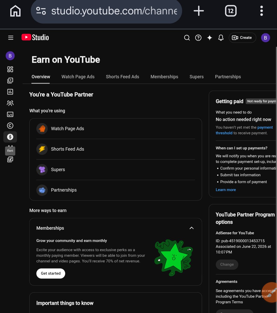The image size is (277, 313).
Task: Click the YouTube Studio logo
Action: [x=35, y=38]
